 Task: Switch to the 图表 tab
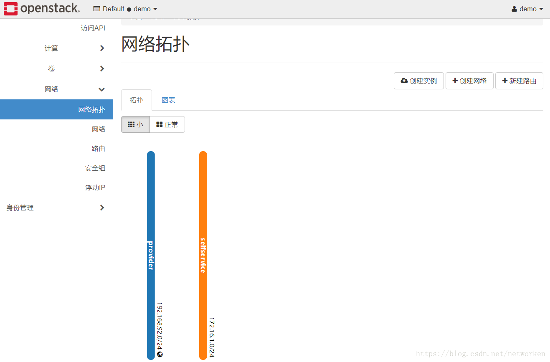168,100
